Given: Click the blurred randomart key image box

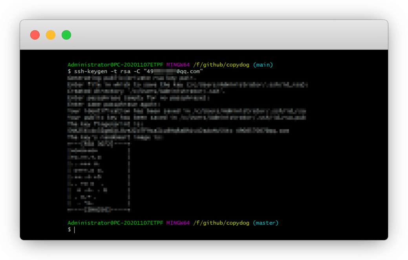Looking at the screenshot, I should pos(99,177).
